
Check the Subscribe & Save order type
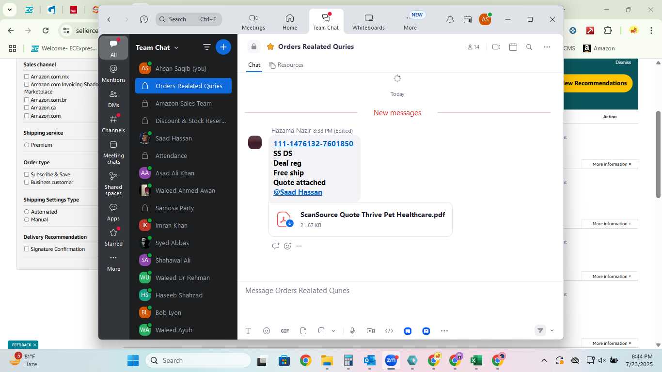pos(27,174)
